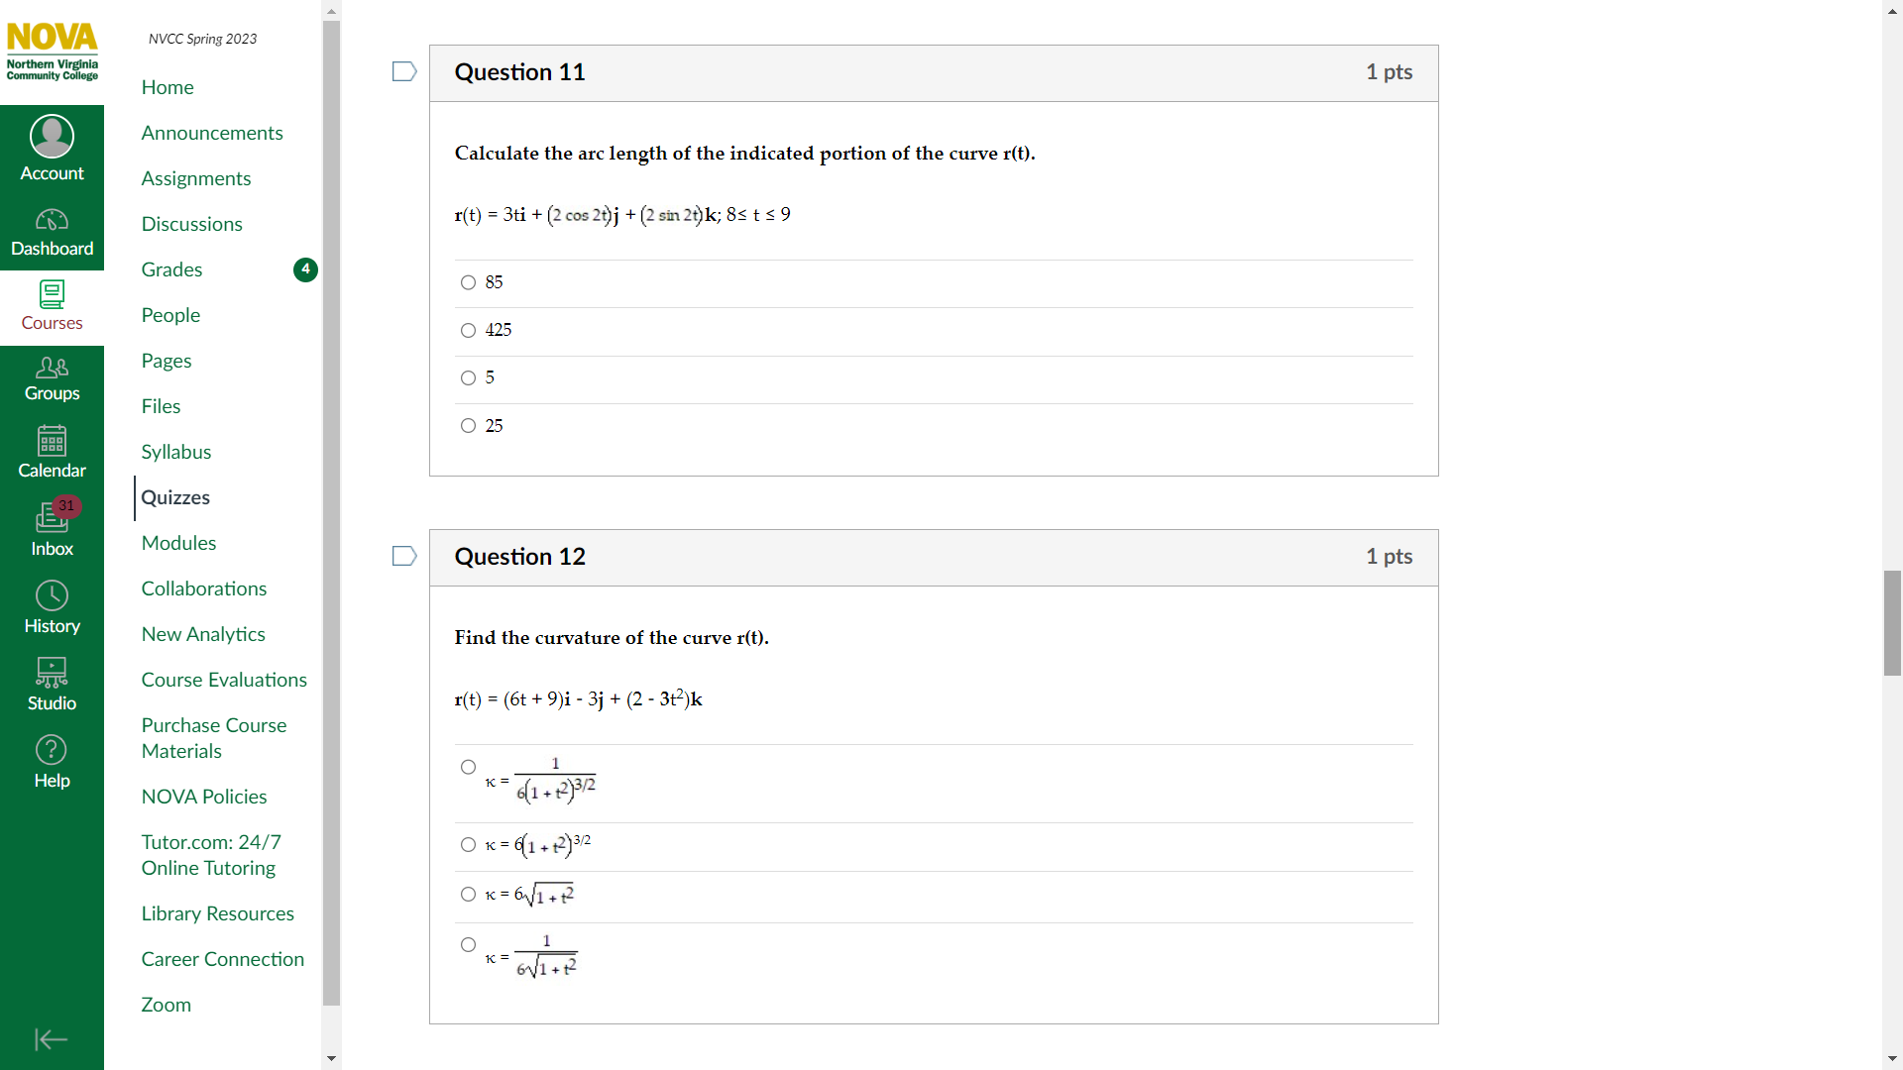This screenshot has width=1903, height=1070.
Task: Click the flag icon beside Question 11
Action: click(x=403, y=70)
